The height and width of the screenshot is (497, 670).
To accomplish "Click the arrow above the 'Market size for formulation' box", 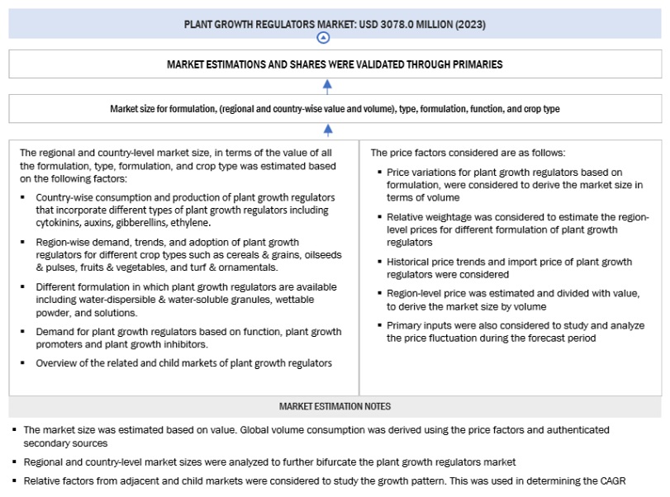I will pyautogui.click(x=328, y=84).
